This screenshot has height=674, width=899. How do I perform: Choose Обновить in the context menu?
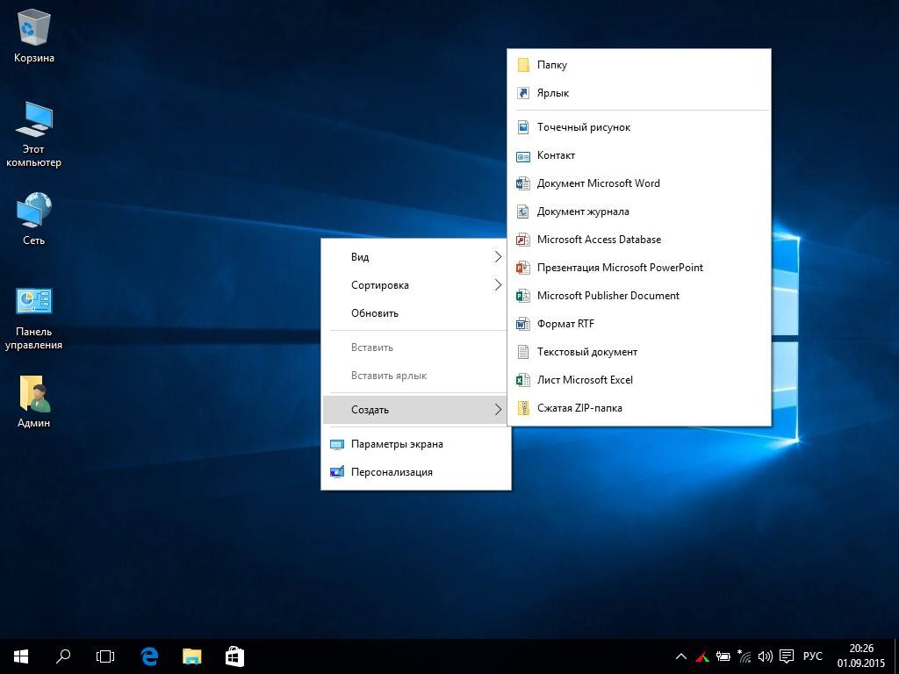pyautogui.click(x=416, y=313)
